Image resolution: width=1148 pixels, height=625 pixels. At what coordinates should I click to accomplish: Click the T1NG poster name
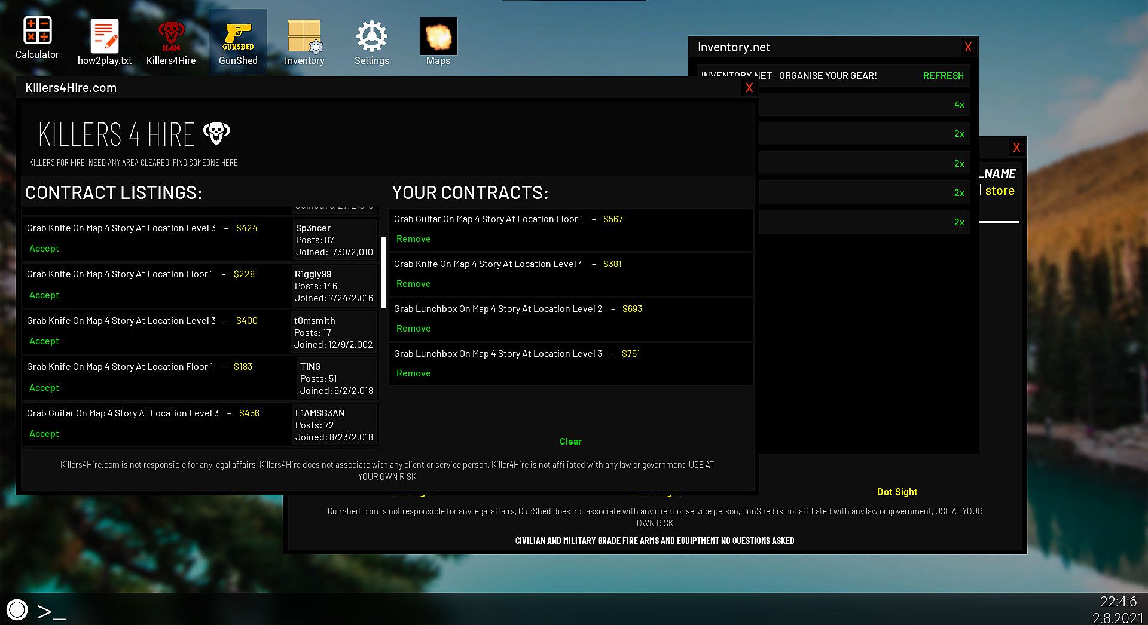pos(310,367)
